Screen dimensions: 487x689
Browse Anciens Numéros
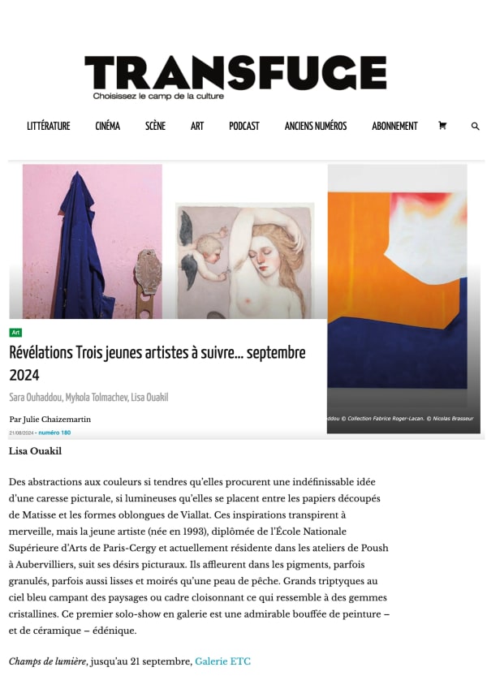point(316,126)
